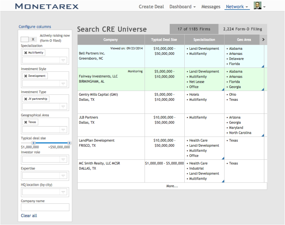Click the $1,000,000 slider minimum value

pyautogui.click(x=30, y=147)
